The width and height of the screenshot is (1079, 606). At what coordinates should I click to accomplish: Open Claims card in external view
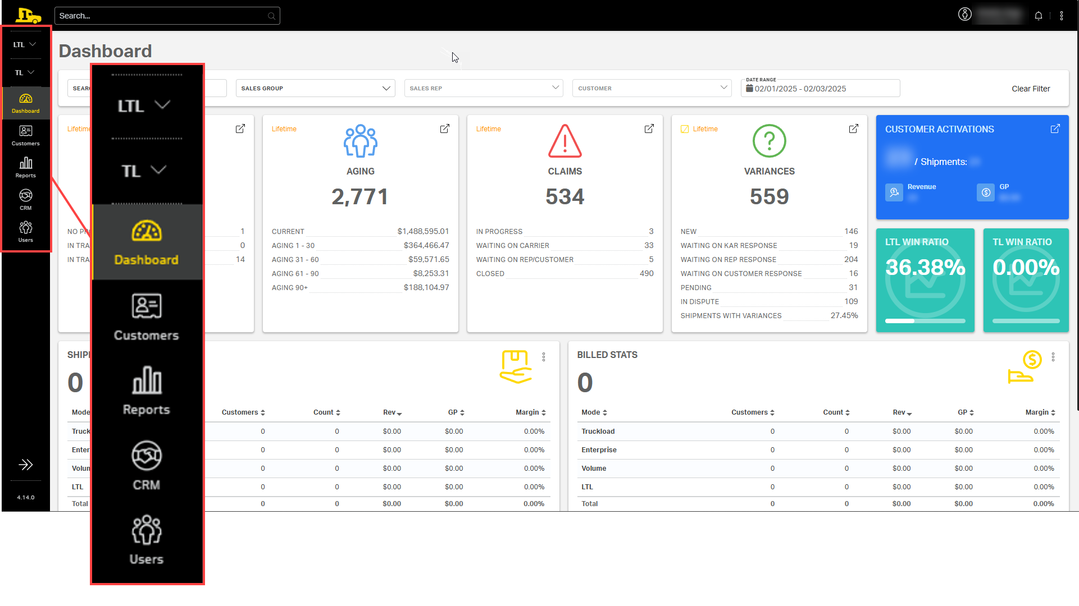coord(649,129)
